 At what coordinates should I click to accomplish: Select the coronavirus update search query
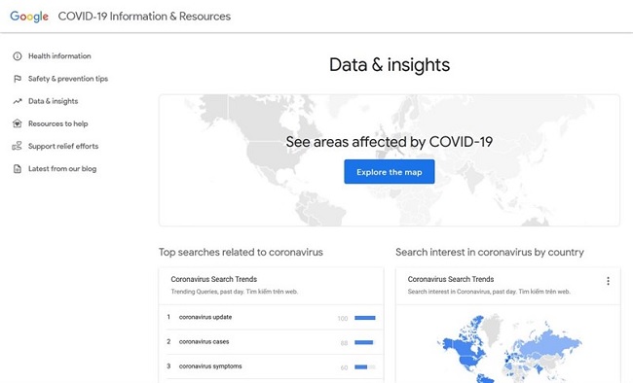pos(205,317)
